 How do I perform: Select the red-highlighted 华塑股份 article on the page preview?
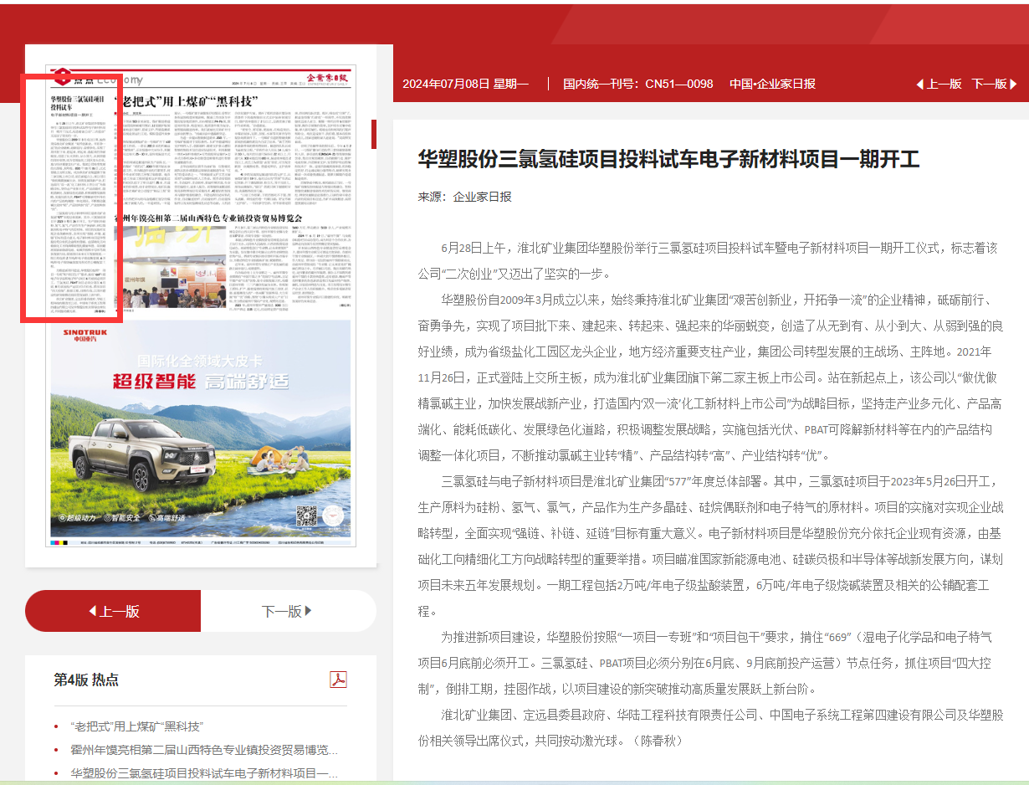[x=71, y=197]
